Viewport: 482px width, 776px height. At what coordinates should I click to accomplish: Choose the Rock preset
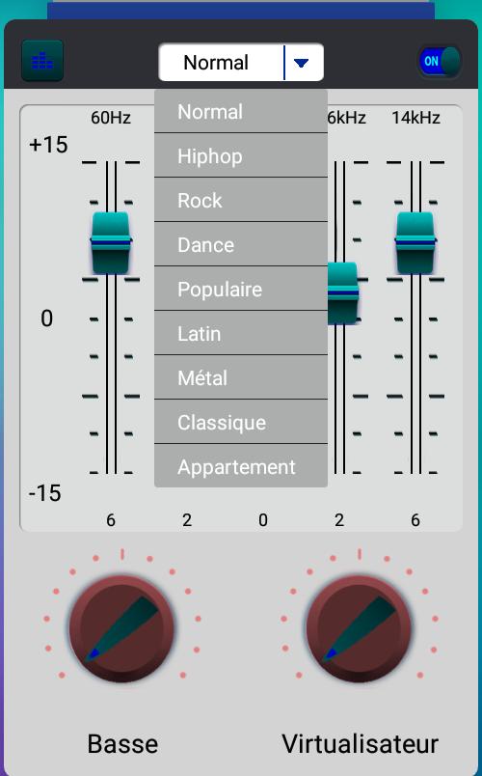241,201
